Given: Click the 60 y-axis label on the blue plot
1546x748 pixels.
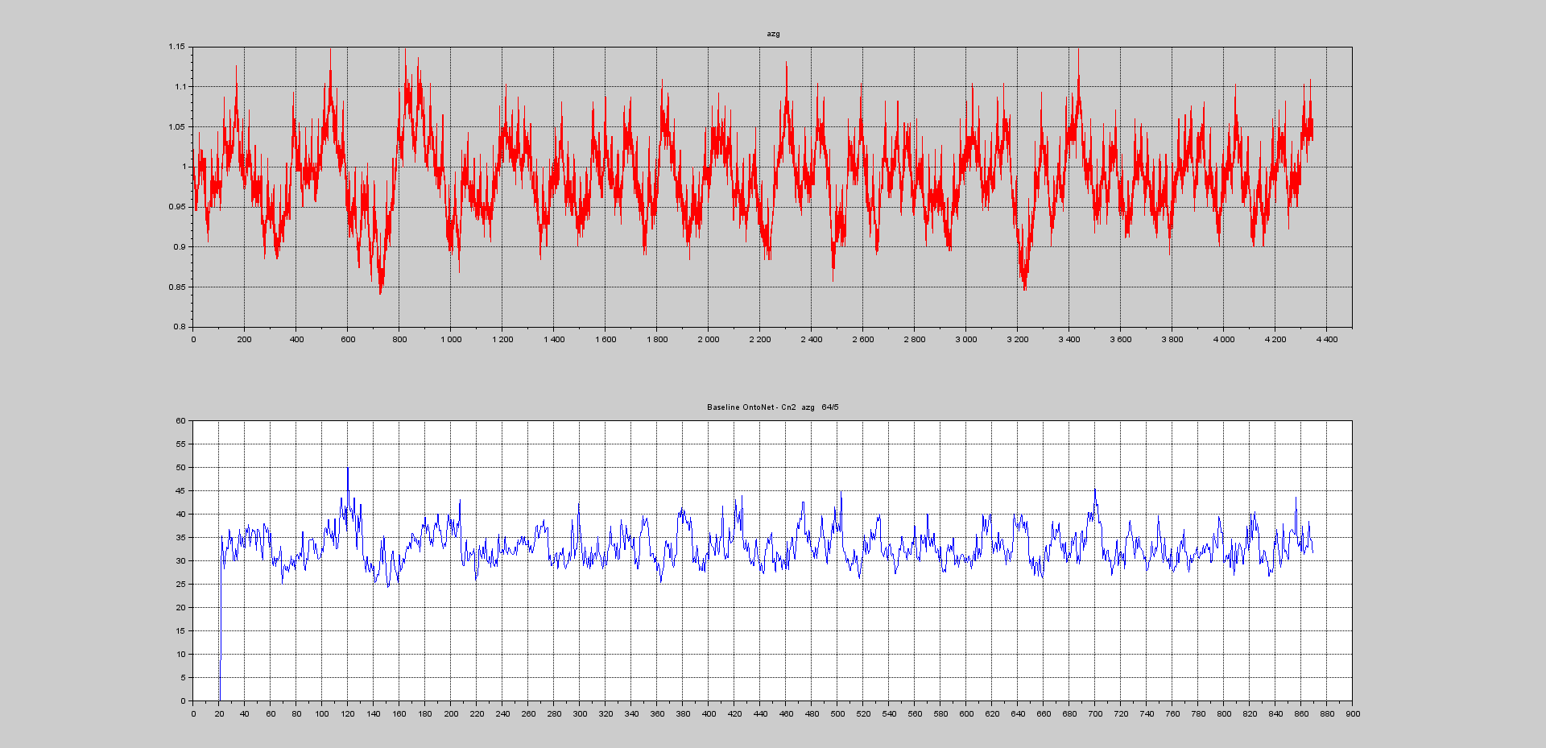Looking at the screenshot, I should click(181, 421).
